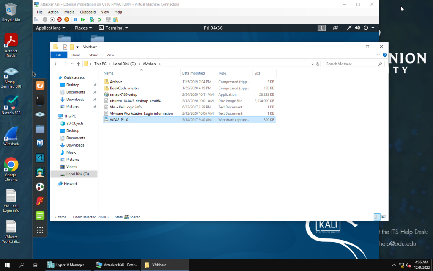The width and height of the screenshot is (433, 271).
Task: Expand the Explorer ribbon chevron
Action: pos(378,55)
